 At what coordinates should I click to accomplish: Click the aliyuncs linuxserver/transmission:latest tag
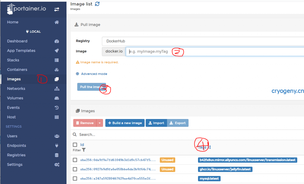[x=248, y=160]
